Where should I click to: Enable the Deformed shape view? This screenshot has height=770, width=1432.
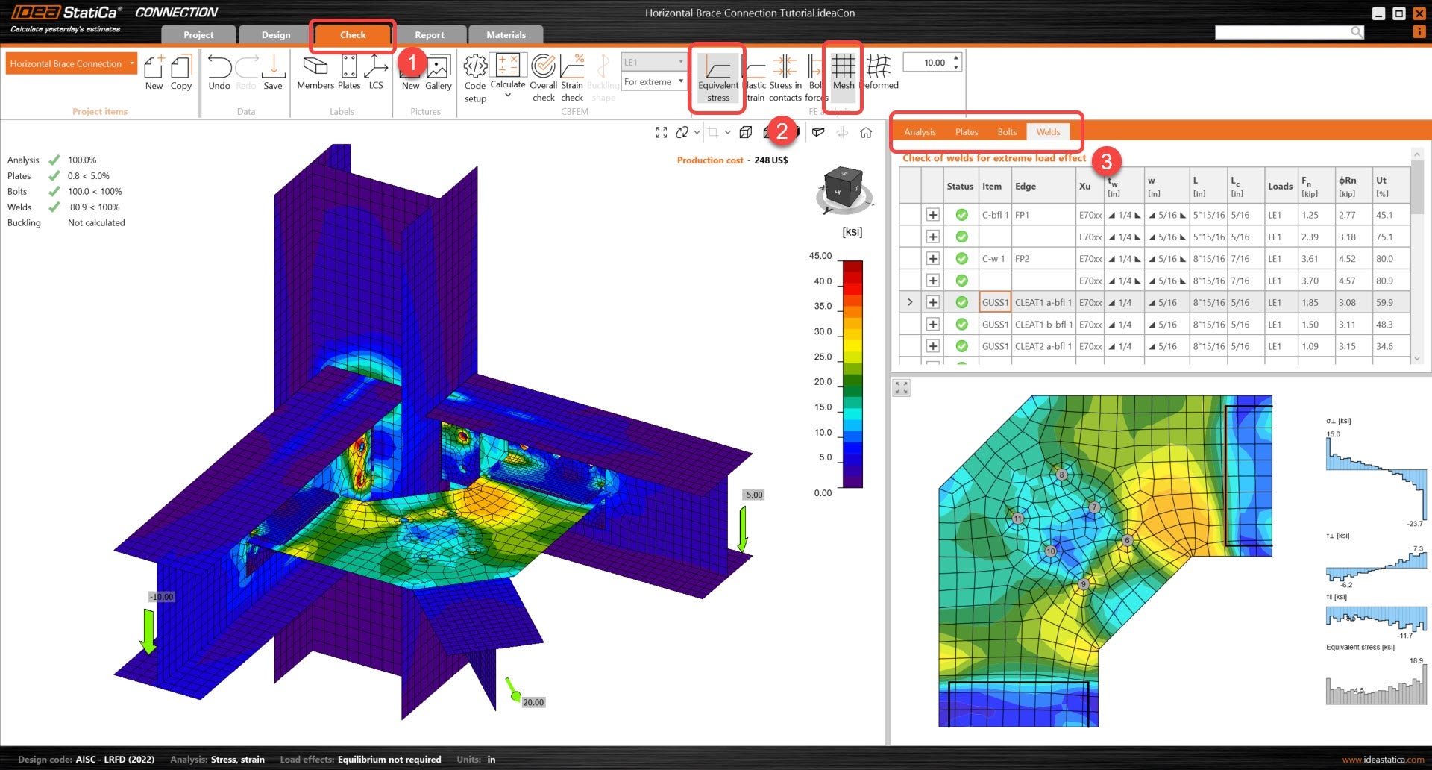tap(879, 74)
